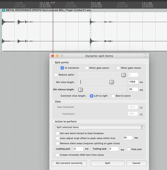Click the Min slice length ms field
The image size is (167, 170).
[x=133, y=82]
